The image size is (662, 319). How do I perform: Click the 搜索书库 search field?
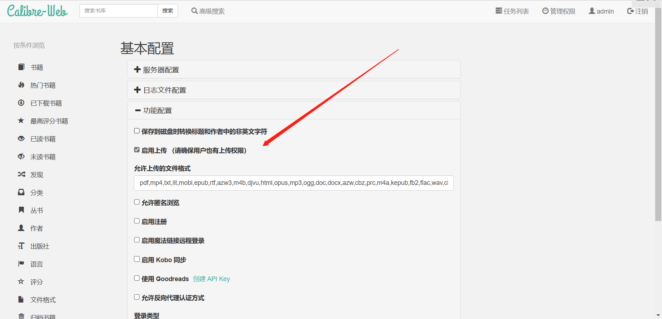[119, 11]
